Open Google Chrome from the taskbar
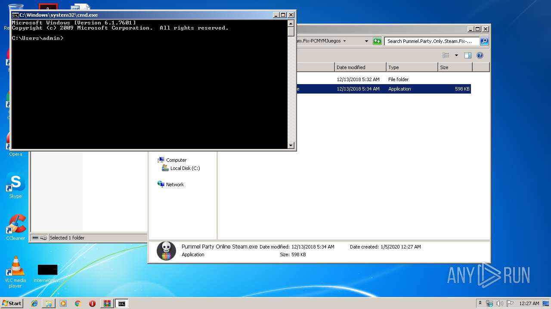Image resolution: width=551 pixels, height=309 pixels. point(77,303)
